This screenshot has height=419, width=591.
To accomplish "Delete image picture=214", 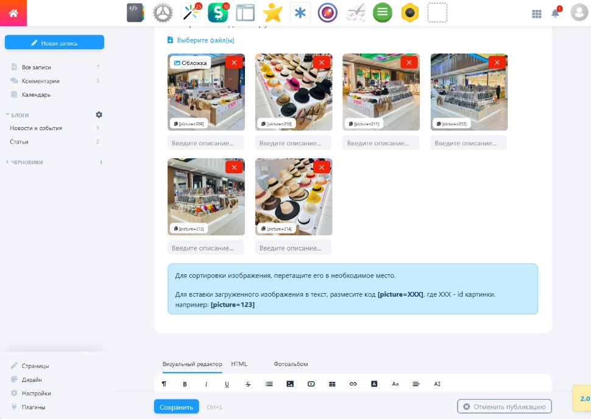I will click(x=322, y=167).
